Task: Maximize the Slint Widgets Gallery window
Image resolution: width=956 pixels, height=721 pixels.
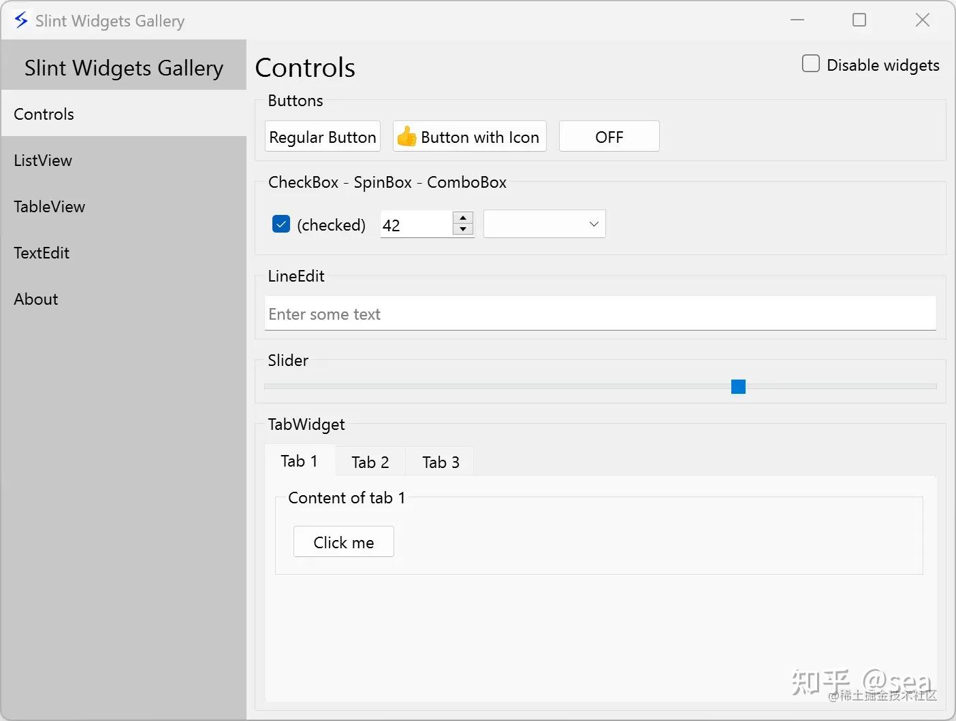Action: click(x=859, y=20)
